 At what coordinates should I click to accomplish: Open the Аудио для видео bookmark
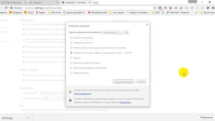point(74,12)
